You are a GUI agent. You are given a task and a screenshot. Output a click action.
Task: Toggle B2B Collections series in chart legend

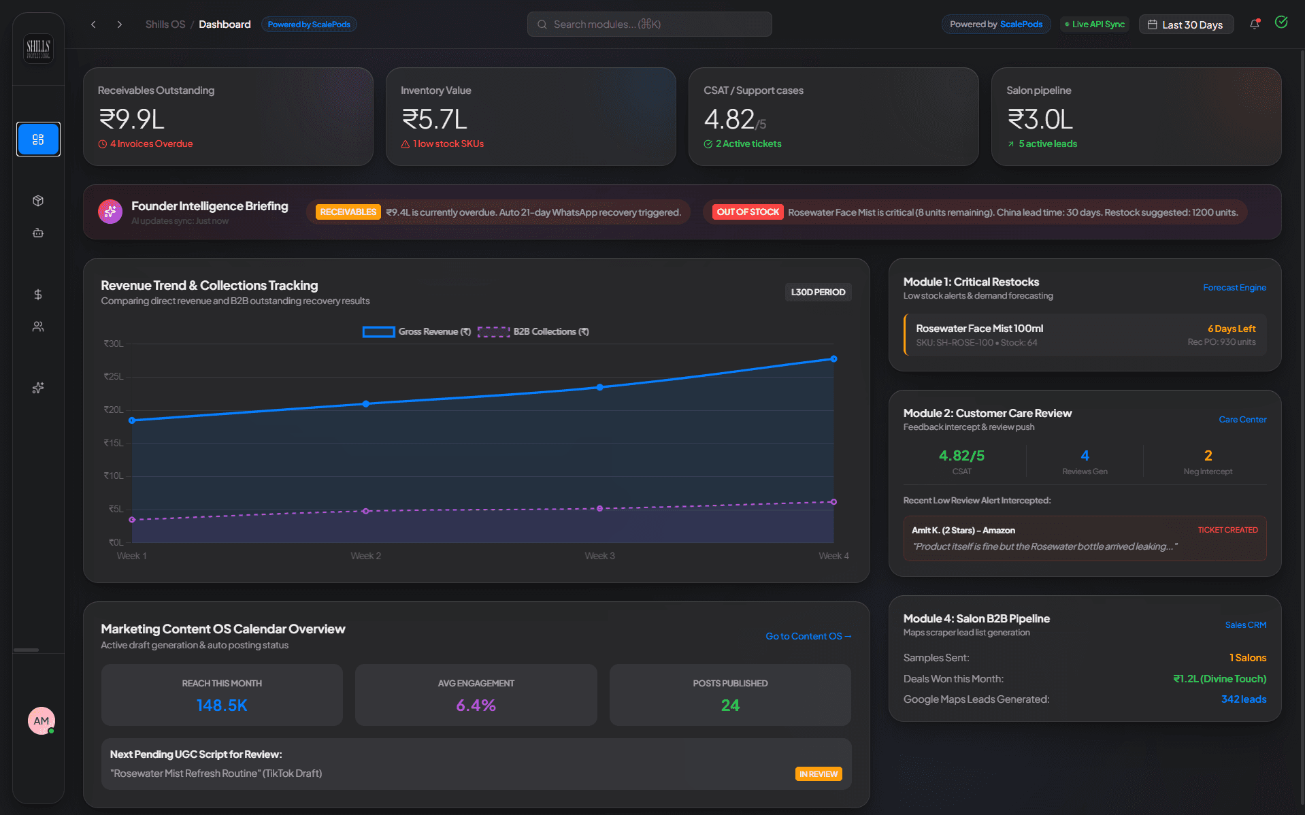coord(533,332)
